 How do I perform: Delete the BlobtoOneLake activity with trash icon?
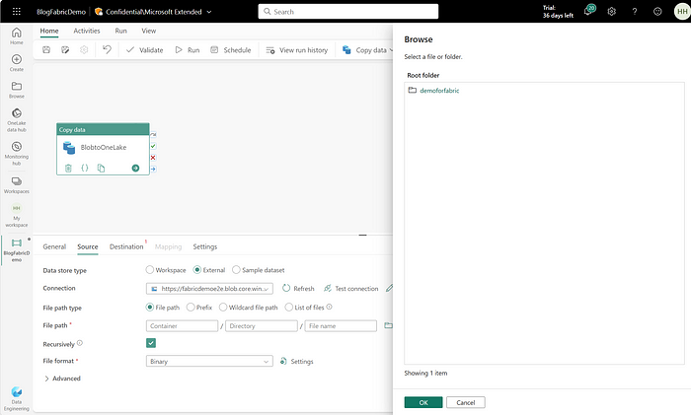68,169
